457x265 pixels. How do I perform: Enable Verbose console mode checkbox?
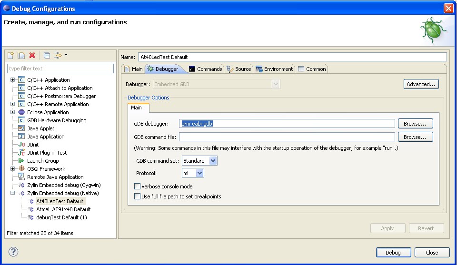[x=137, y=186]
